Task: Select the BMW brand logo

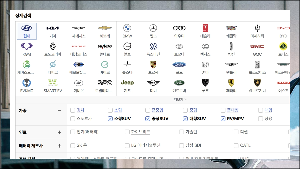Action: click(127, 28)
